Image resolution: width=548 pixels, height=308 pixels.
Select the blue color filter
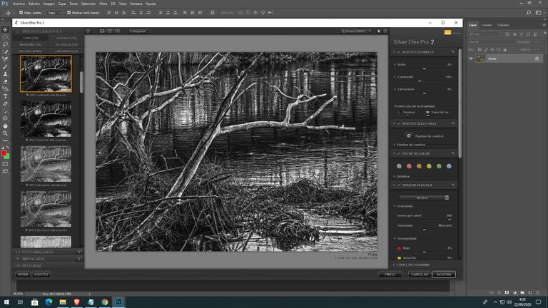click(x=449, y=166)
